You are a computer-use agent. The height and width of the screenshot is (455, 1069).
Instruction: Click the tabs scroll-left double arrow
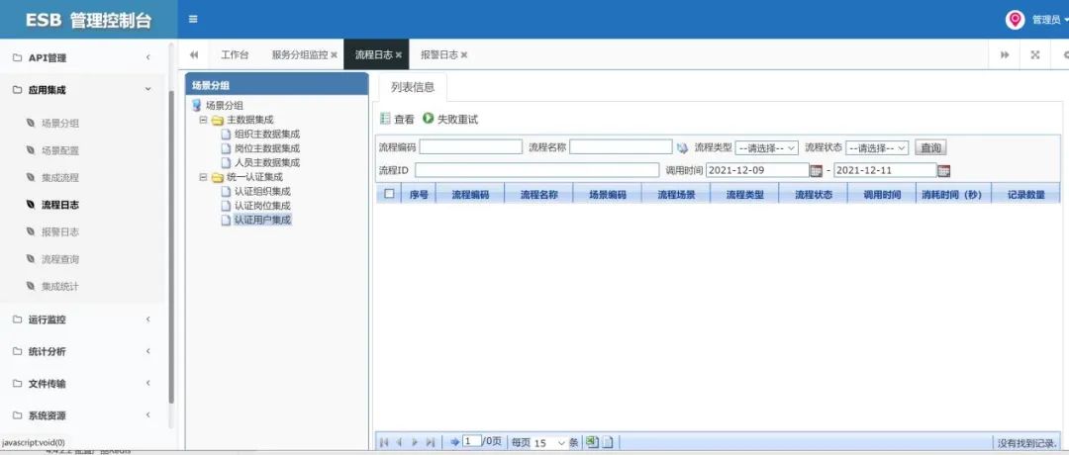[194, 55]
